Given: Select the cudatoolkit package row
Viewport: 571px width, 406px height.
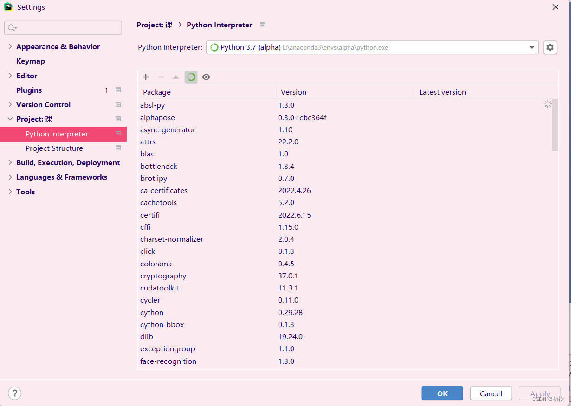Looking at the screenshot, I should point(345,288).
